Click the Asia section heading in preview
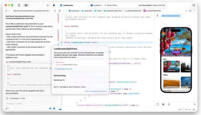 click(165, 59)
